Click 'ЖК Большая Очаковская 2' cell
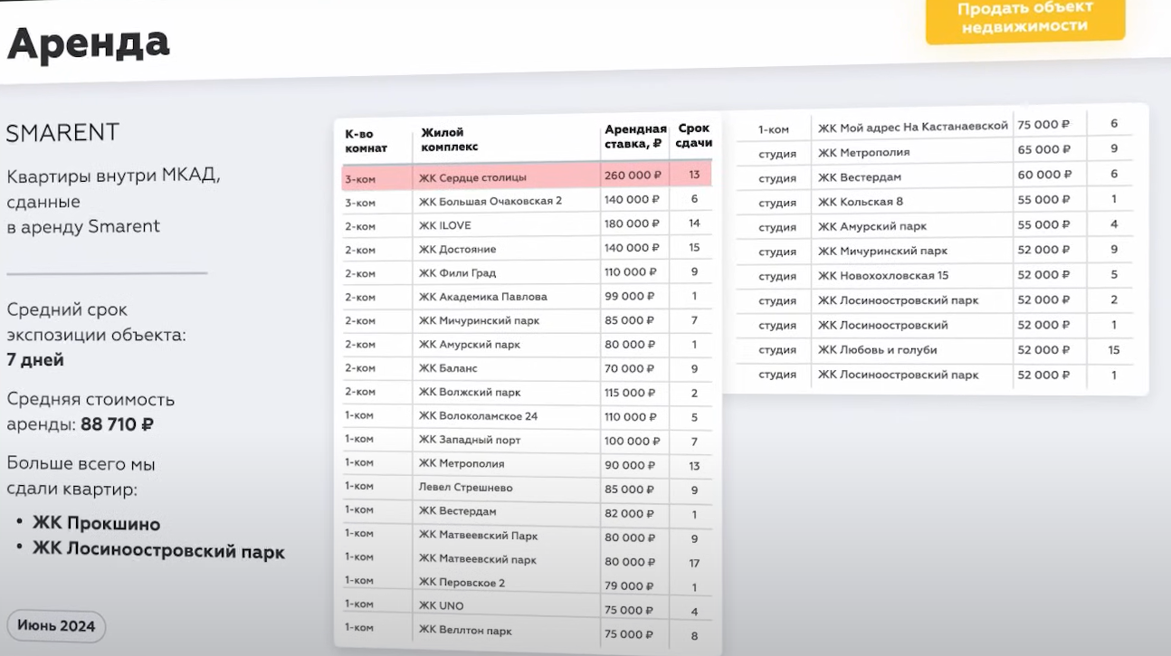Image resolution: width=1171 pixels, height=656 pixels. point(490,201)
